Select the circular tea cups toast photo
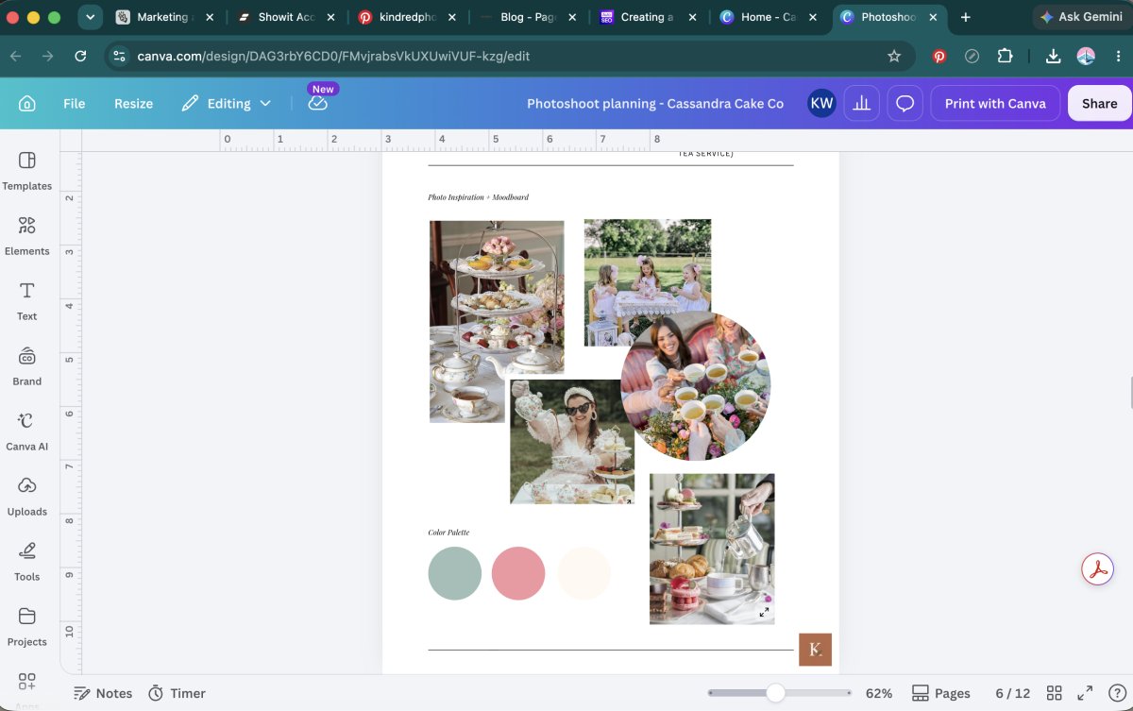 696,385
